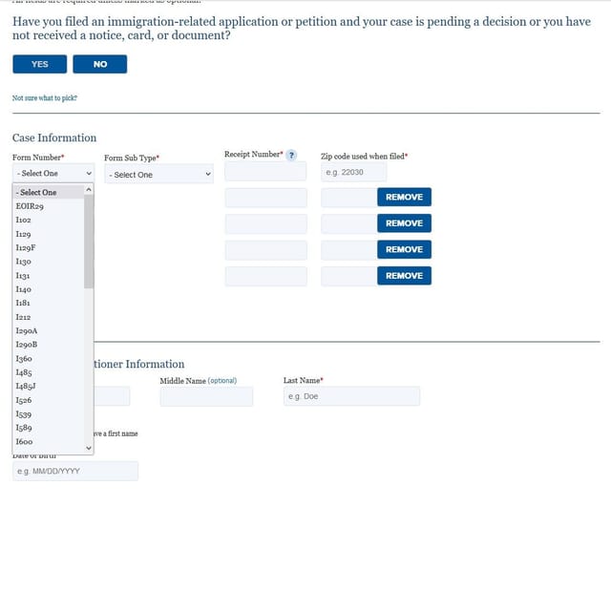Image resolution: width=611 pixels, height=612 pixels.
Task: Collapse the Form Number select box
Action: click(x=53, y=173)
